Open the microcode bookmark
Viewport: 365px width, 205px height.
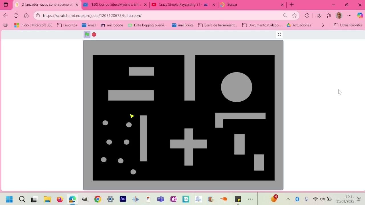click(x=112, y=25)
